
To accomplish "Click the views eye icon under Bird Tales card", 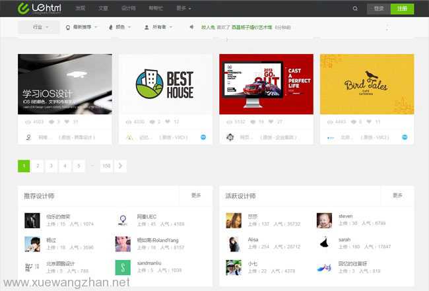I will coord(329,121).
